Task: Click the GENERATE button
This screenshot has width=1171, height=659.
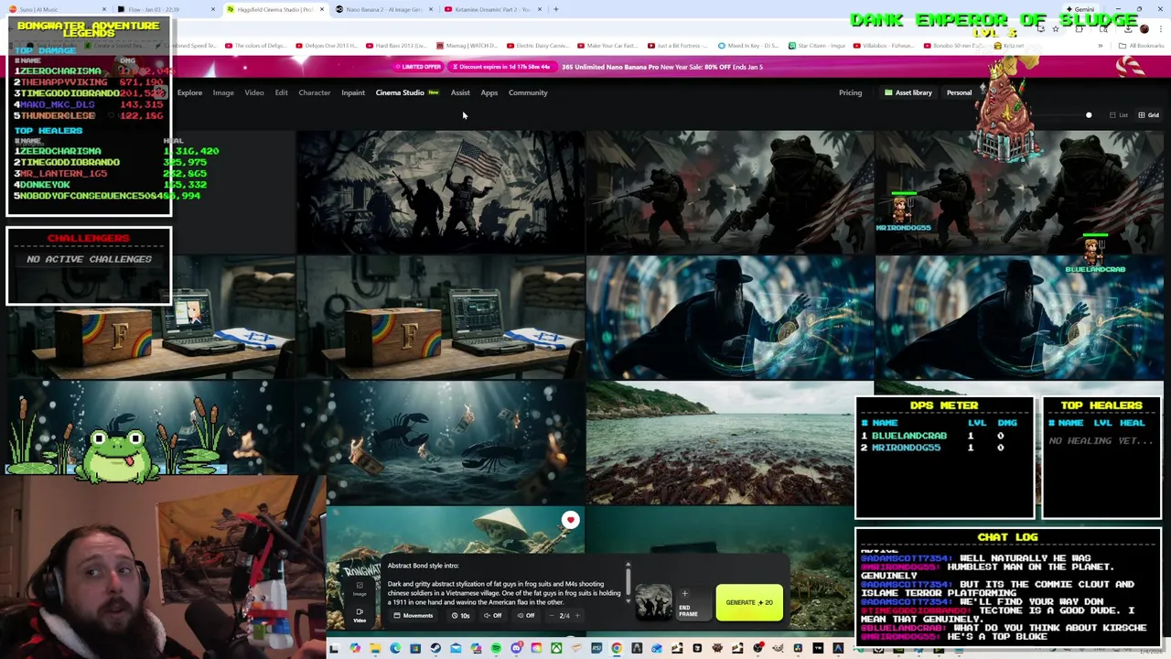Action: coord(749,602)
